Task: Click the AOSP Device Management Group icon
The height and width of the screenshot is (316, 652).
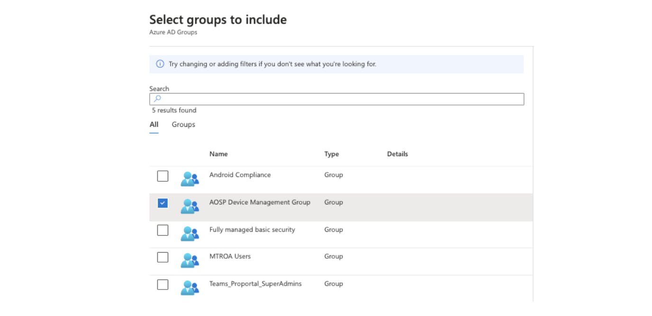Action: [x=190, y=206]
